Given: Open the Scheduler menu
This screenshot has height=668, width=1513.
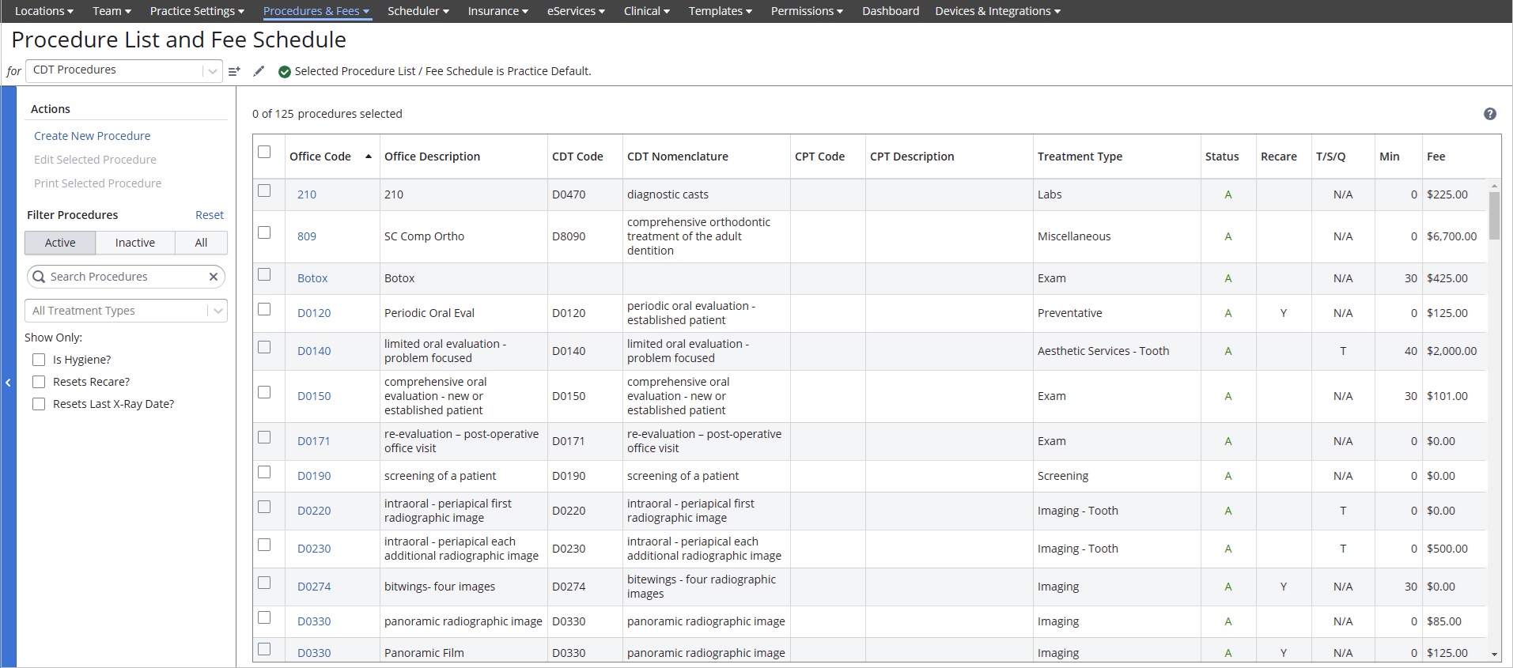Looking at the screenshot, I should tap(418, 11).
